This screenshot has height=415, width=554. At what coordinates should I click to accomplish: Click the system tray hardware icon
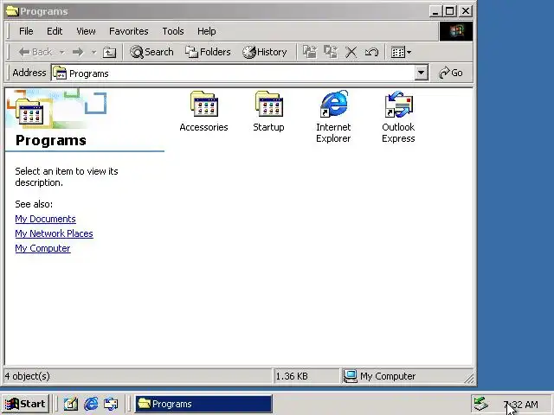tap(481, 404)
